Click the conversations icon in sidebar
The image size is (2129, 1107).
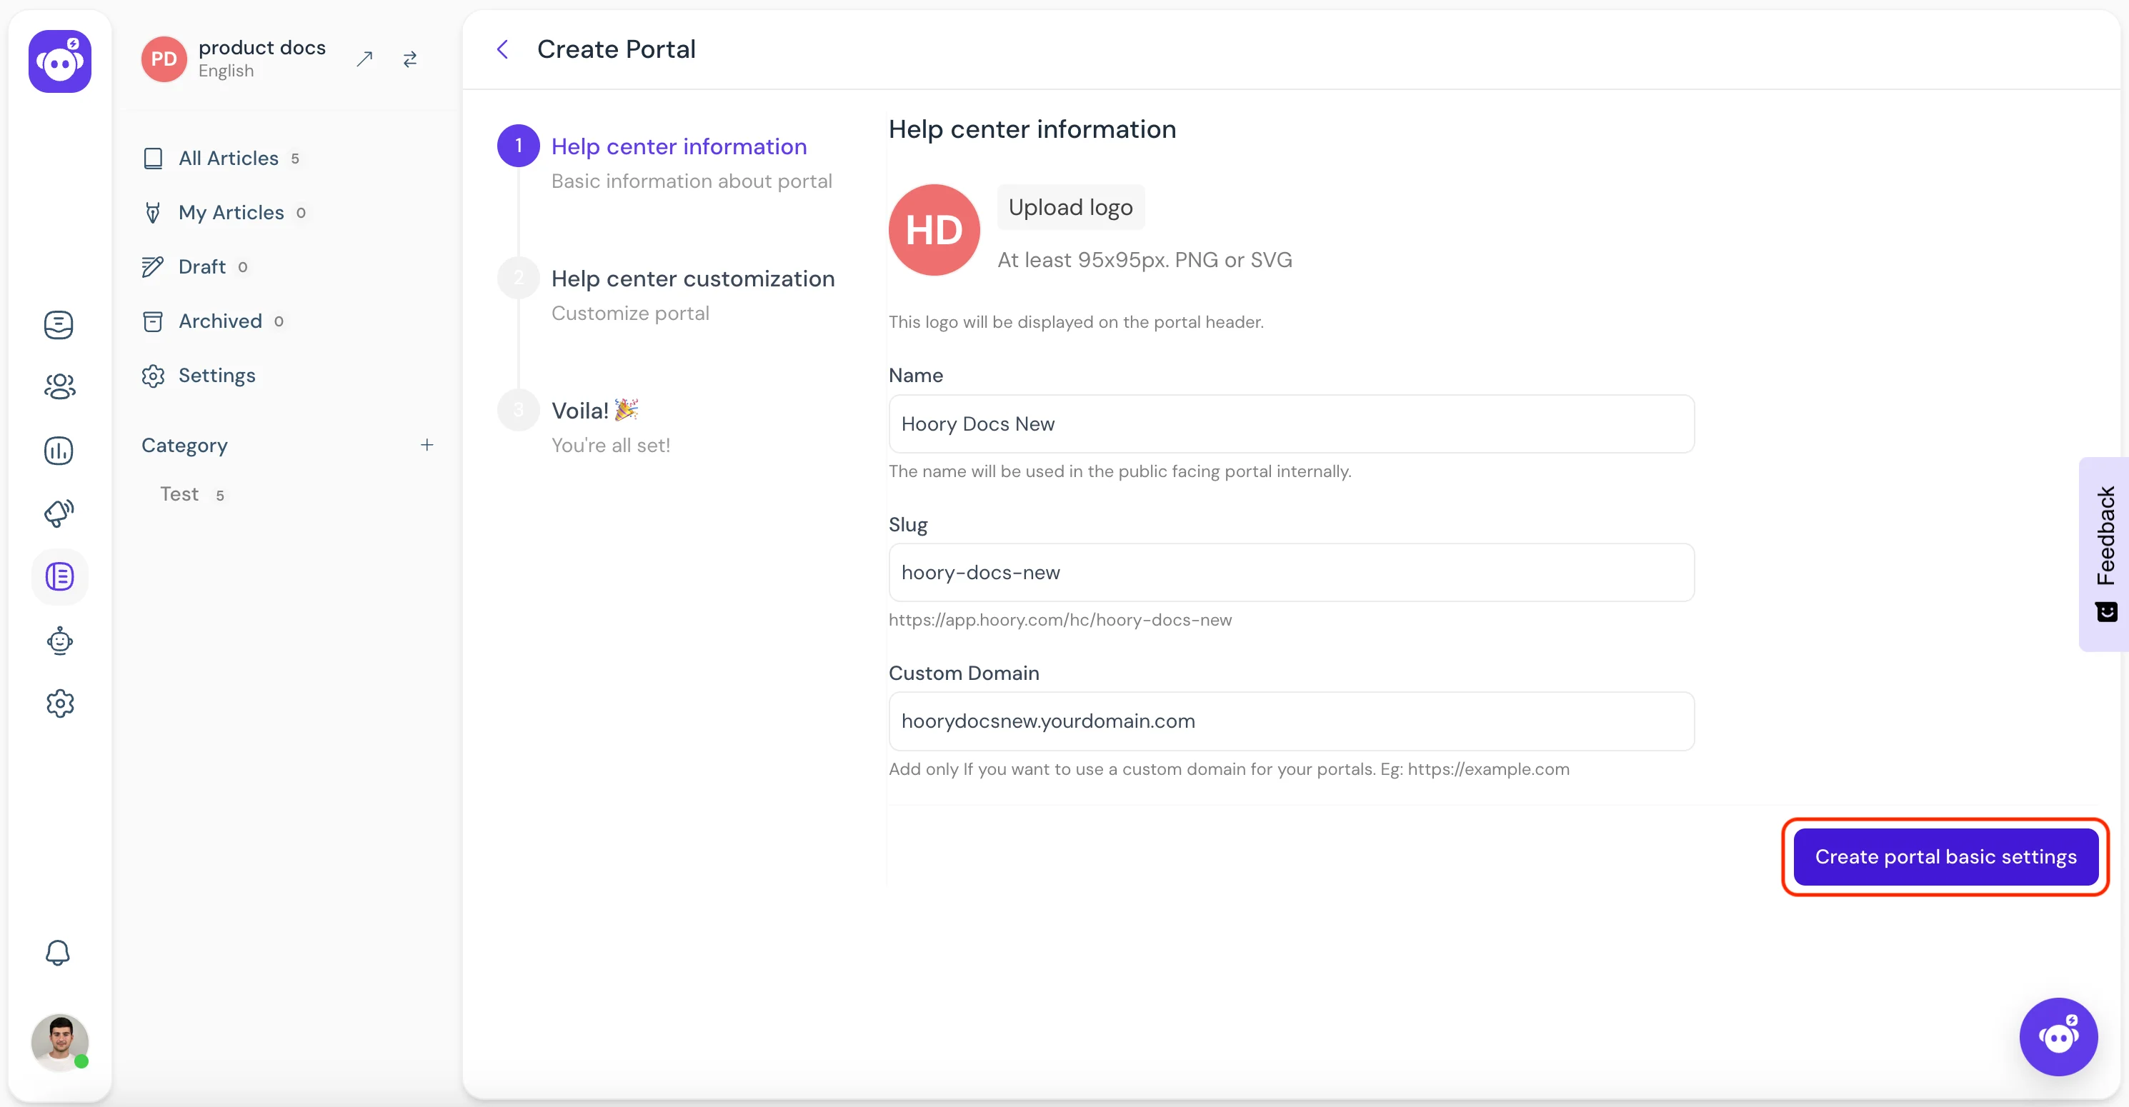59,324
